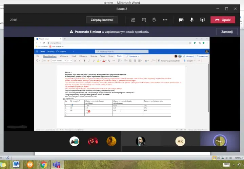
Task: Open a new tab in shared browser
Action: point(65,39)
